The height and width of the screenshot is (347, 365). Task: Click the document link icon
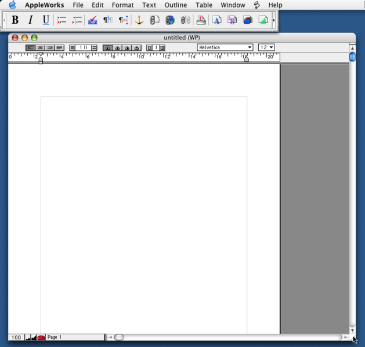pos(154,20)
